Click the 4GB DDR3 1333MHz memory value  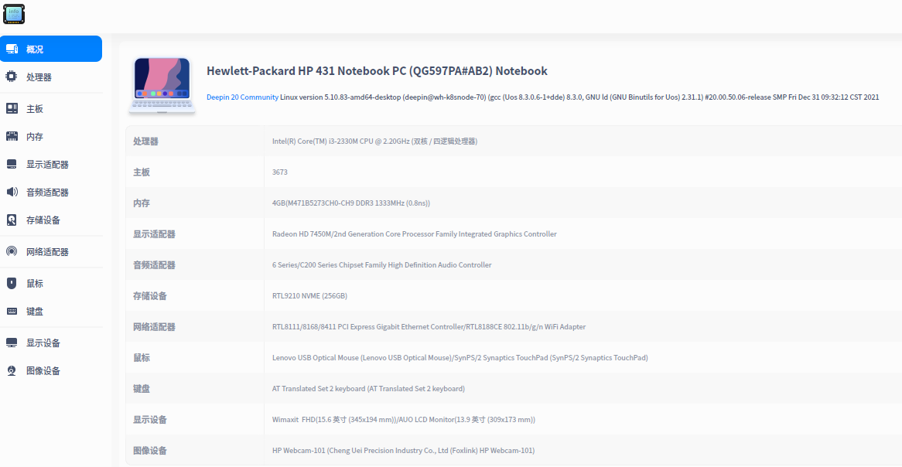point(351,203)
